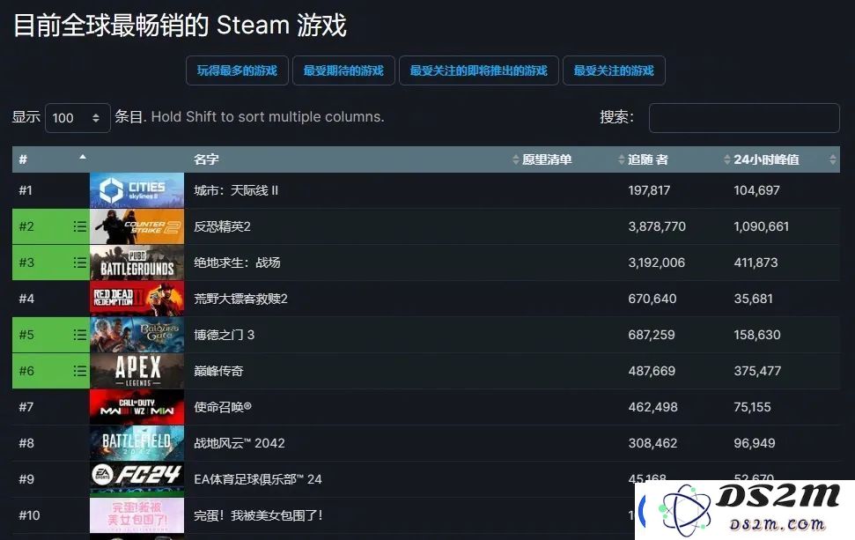Click the list icon in row #6
Image resolution: width=855 pixels, height=540 pixels.
tap(79, 371)
